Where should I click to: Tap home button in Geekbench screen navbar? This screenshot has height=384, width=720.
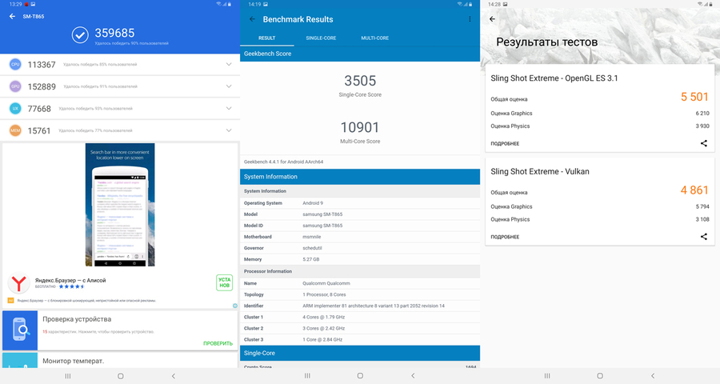click(x=360, y=376)
